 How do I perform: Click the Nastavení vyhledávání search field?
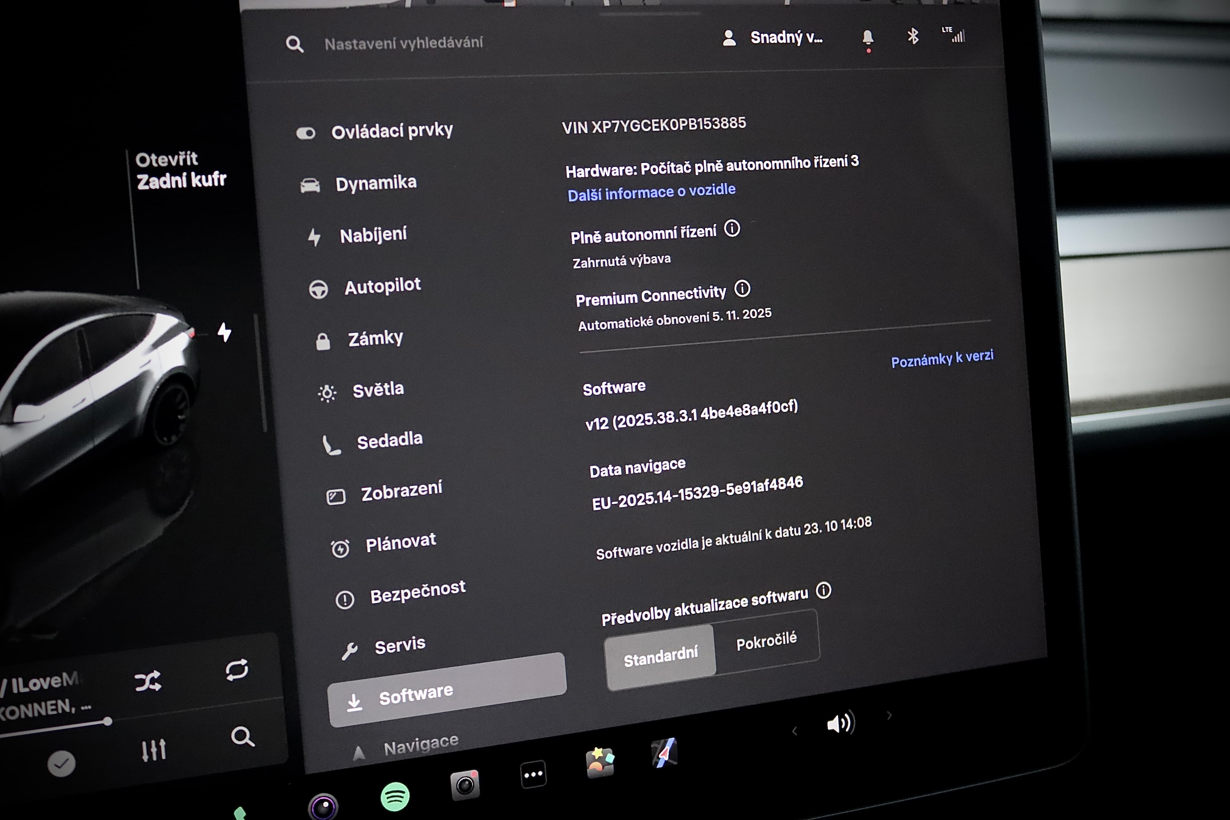tap(403, 43)
